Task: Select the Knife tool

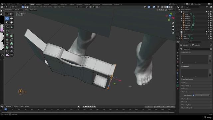Action: pos(7,44)
